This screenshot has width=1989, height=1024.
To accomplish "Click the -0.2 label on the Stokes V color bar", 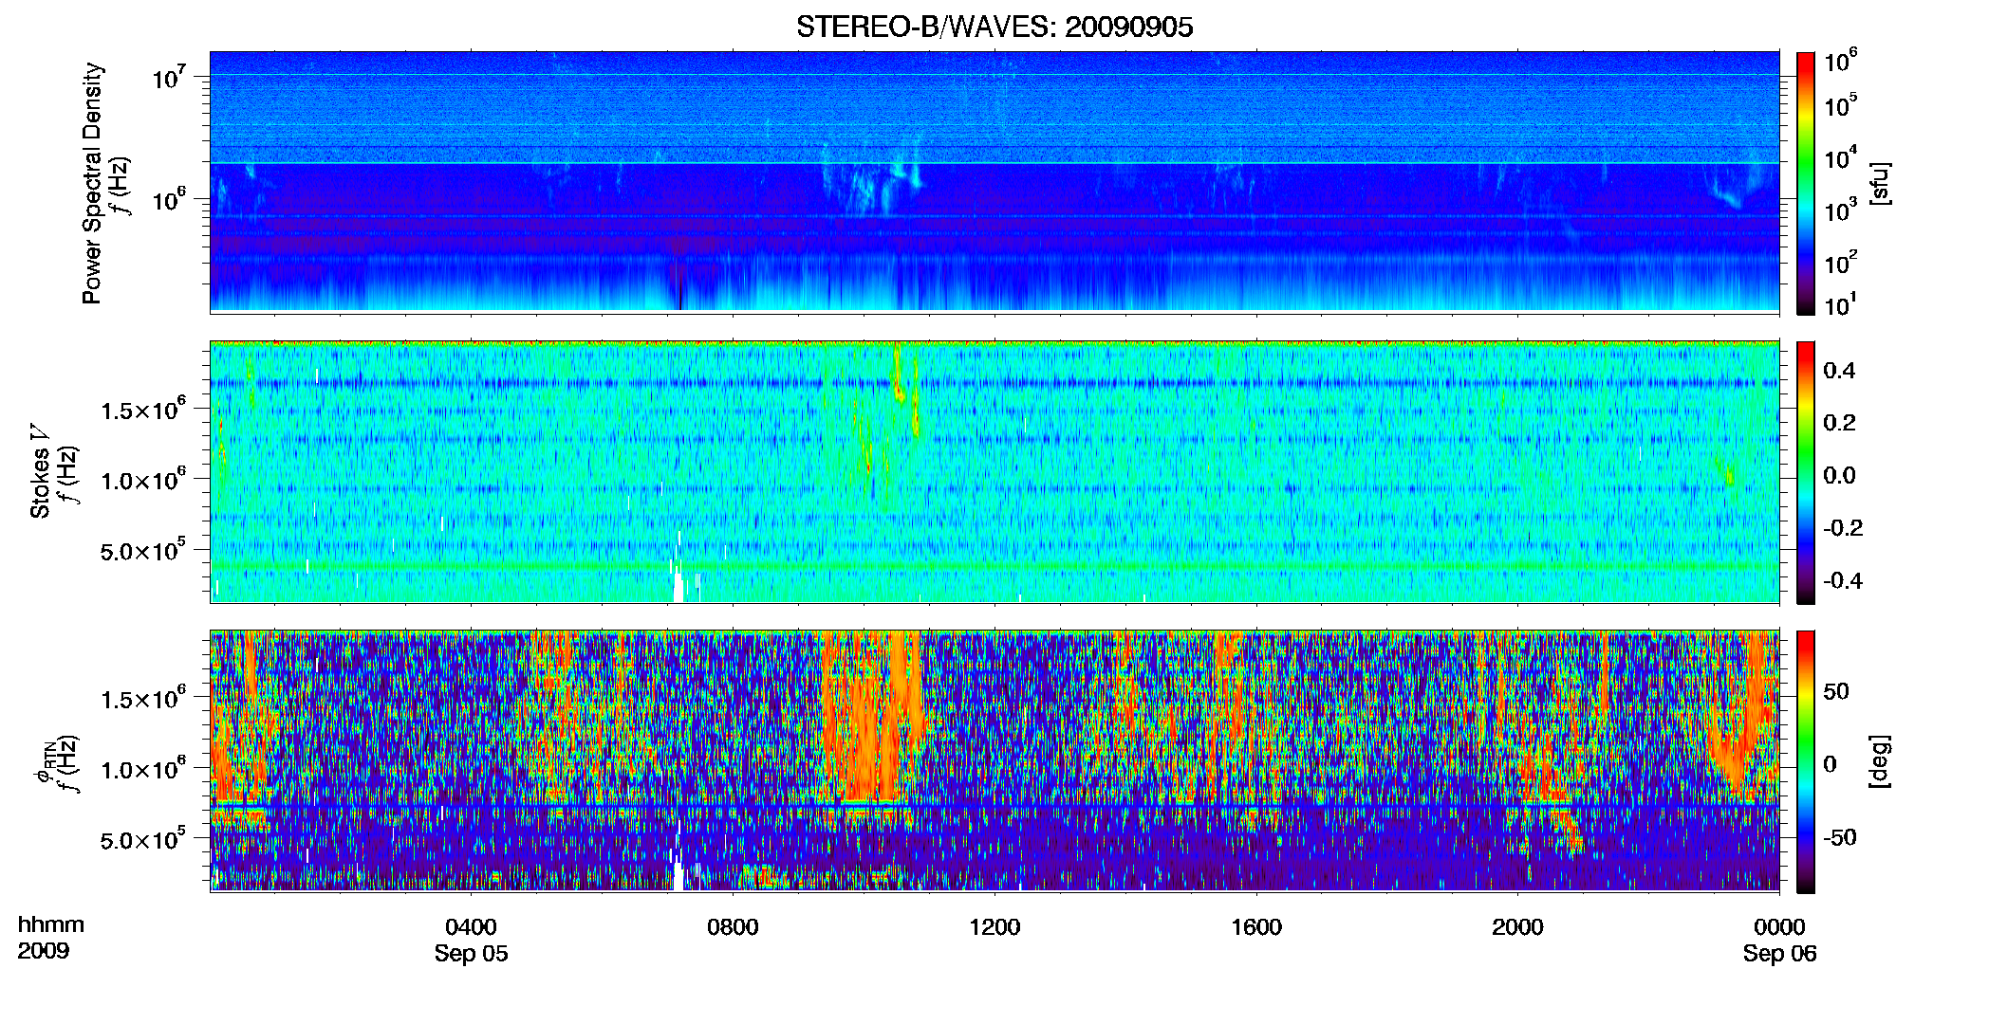I will point(1842,528).
